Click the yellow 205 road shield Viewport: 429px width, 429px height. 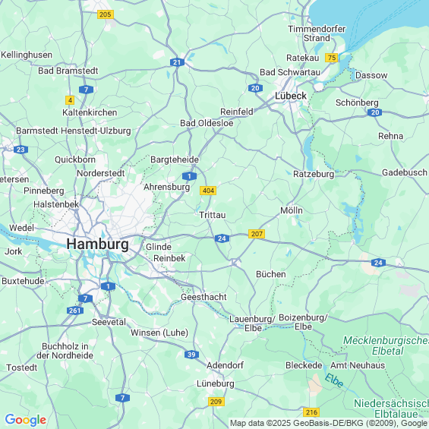[x=106, y=14]
